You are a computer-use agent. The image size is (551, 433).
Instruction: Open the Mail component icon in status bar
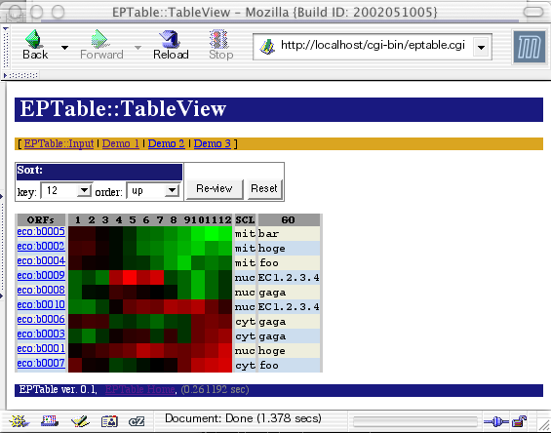(x=50, y=420)
